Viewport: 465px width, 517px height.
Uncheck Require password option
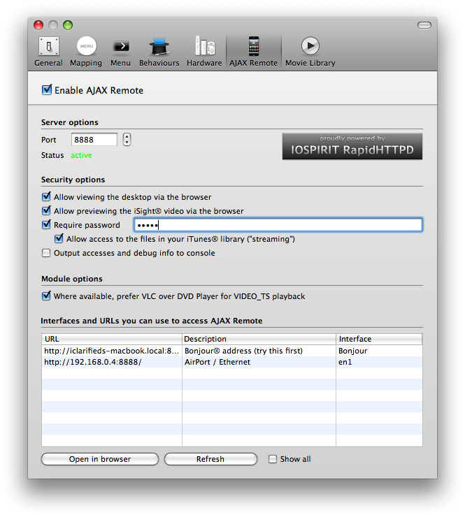pyautogui.click(x=47, y=225)
